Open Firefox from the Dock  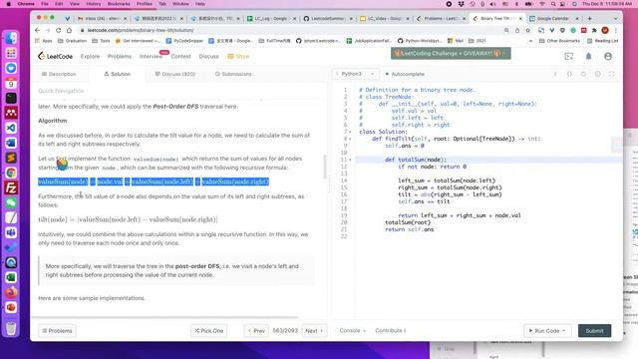pos(11,292)
